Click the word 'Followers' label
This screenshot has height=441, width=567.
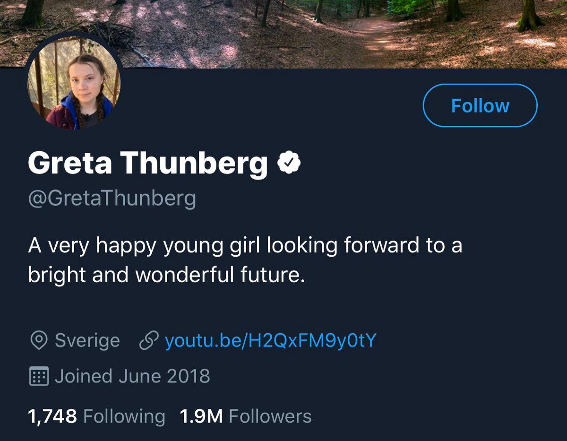[x=270, y=416]
